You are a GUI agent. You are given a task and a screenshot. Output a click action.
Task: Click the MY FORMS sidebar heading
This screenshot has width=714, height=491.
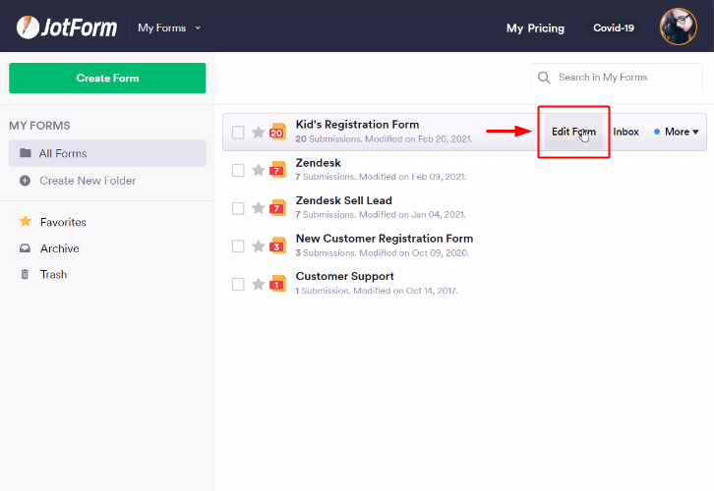click(x=39, y=126)
